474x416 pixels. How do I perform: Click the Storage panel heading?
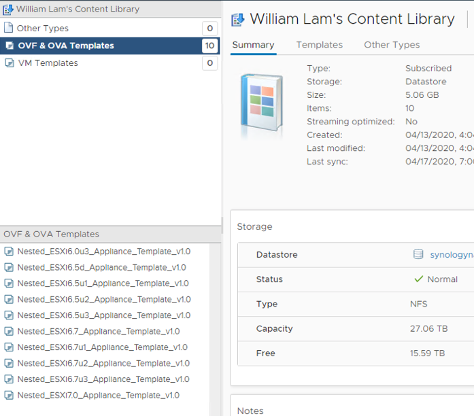pos(254,226)
